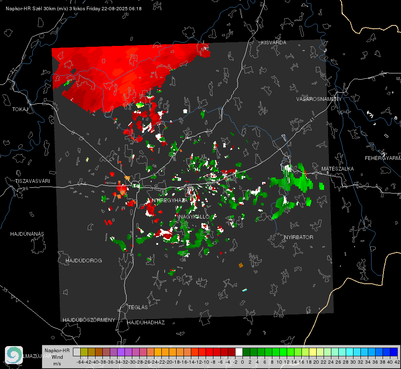The width and height of the screenshot is (401, 369).
Task: Click the legend's 'Wind' label
Action: [57, 357]
